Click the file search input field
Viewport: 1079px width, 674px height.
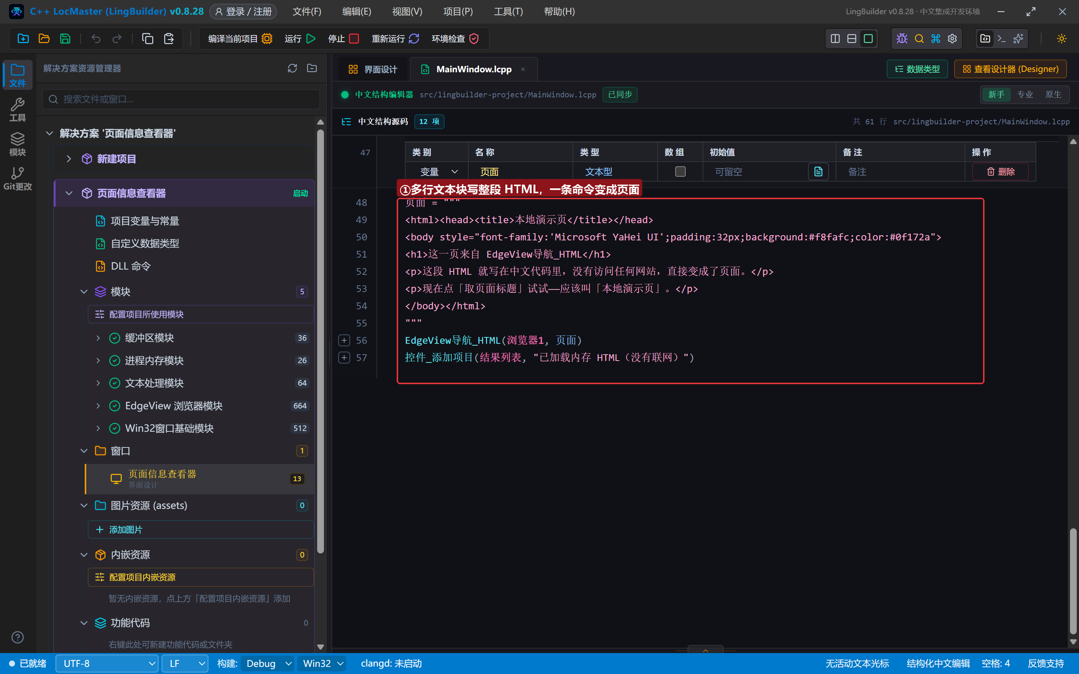pos(181,99)
